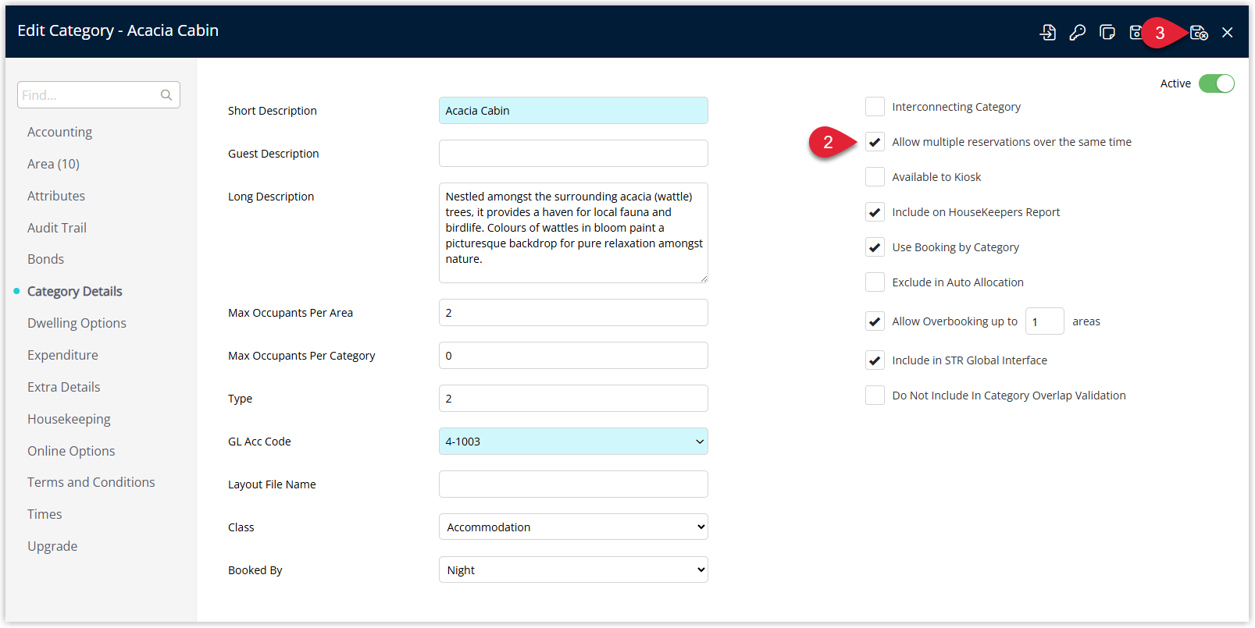Uncheck Include on HouseKeepers Report
This screenshot has width=1255, height=628.
click(x=875, y=212)
